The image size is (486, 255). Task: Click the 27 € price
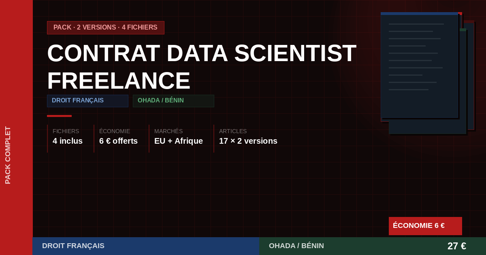(x=457, y=246)
